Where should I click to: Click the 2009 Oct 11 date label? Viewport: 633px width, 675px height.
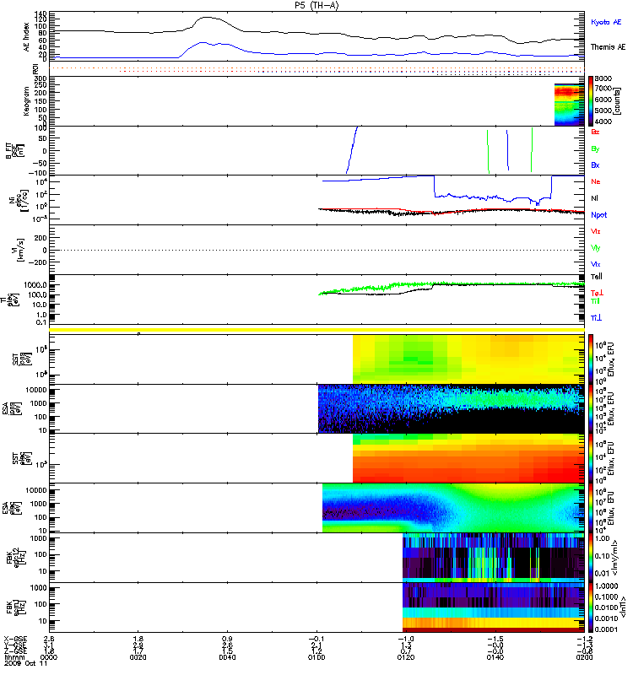(x=25, y=663)
